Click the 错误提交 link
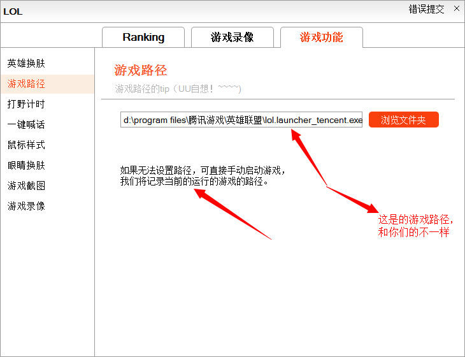This screenshot has width=465, height=357. point(426,9)
